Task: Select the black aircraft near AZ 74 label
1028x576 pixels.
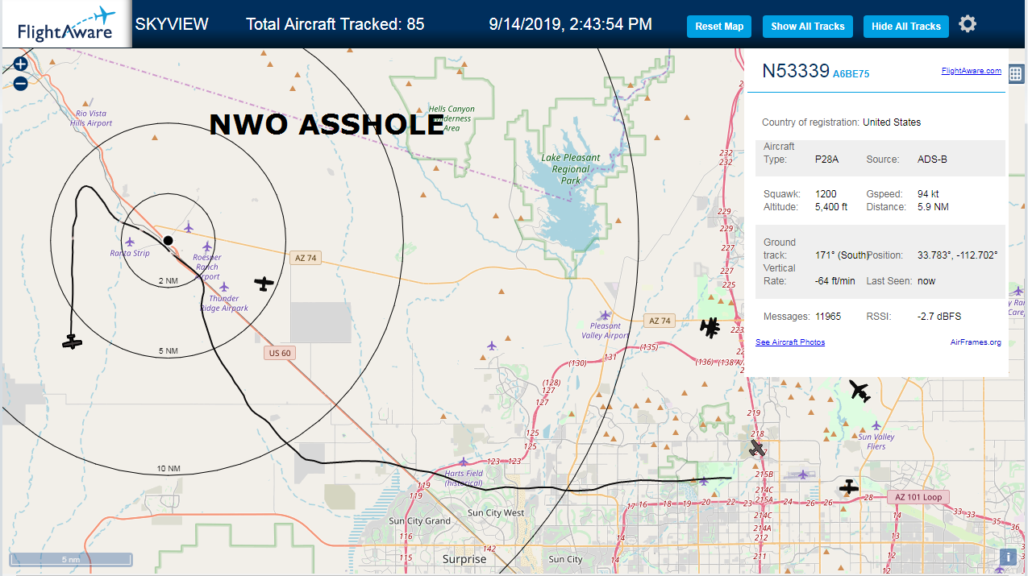Action: 264,283
